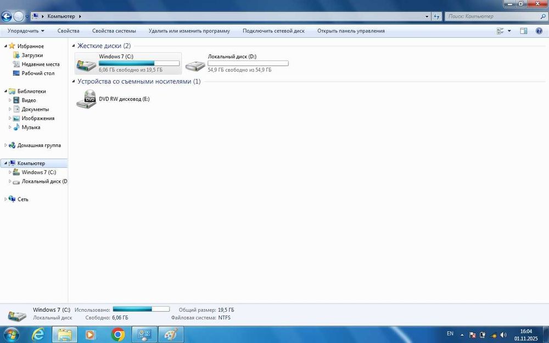This screenshot has width=549, height=343.
Task: Open the breadcrumb arrow after 'Компьютер'
Action: pyautogui.click(x=80, y=16)
